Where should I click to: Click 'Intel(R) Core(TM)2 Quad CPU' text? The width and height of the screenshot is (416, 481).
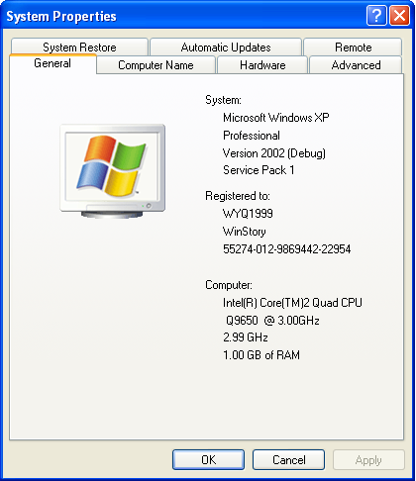[x=292, y=303]
